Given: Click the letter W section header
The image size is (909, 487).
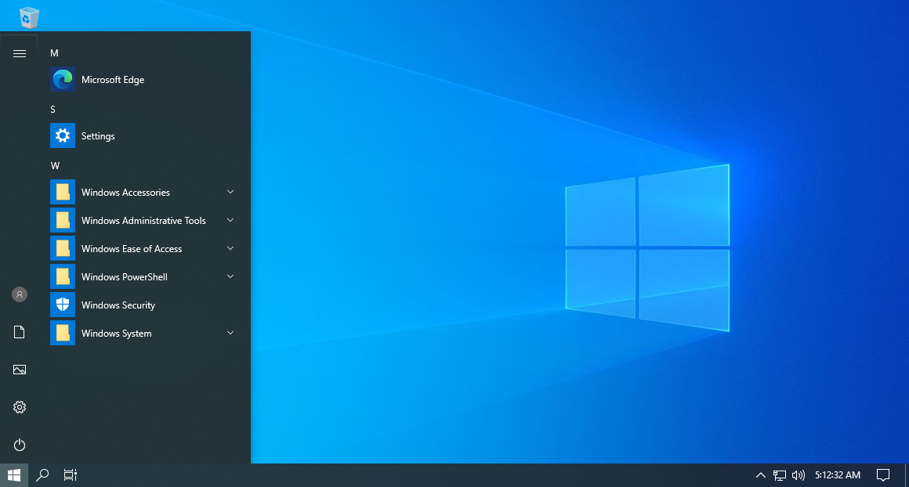Looking at the screenshot, I should coord(55,166).
